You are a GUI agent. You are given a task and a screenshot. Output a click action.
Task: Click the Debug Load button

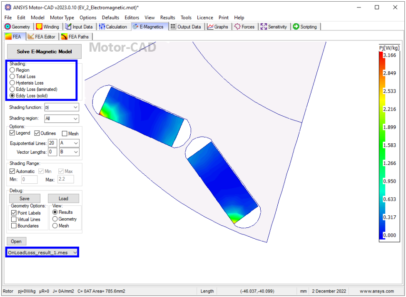pos(63,199)
